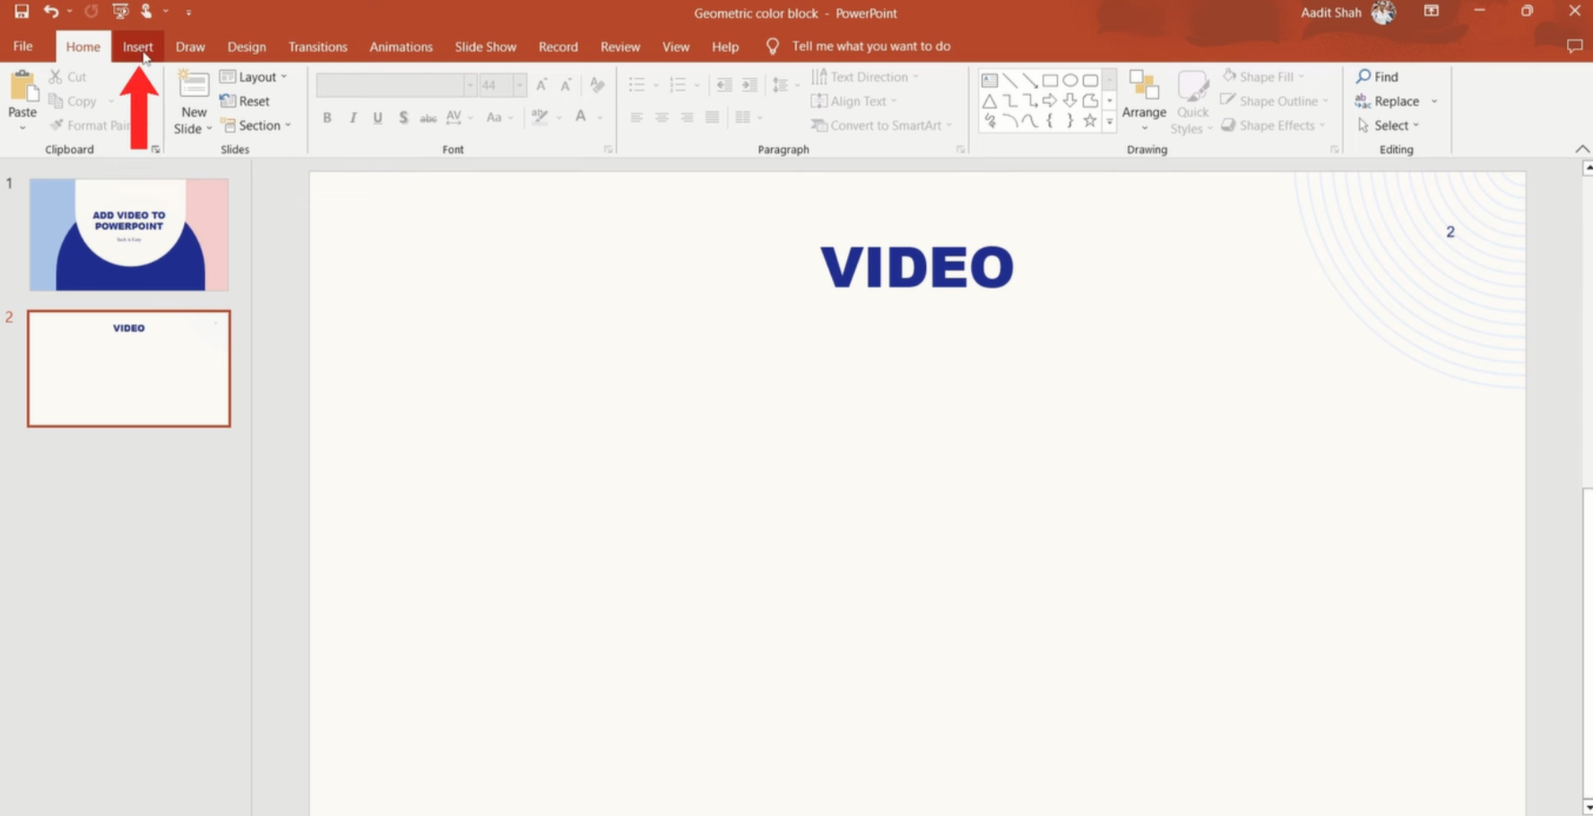Open Quick Styles in the Drawing group

[x=1192, y=101]
